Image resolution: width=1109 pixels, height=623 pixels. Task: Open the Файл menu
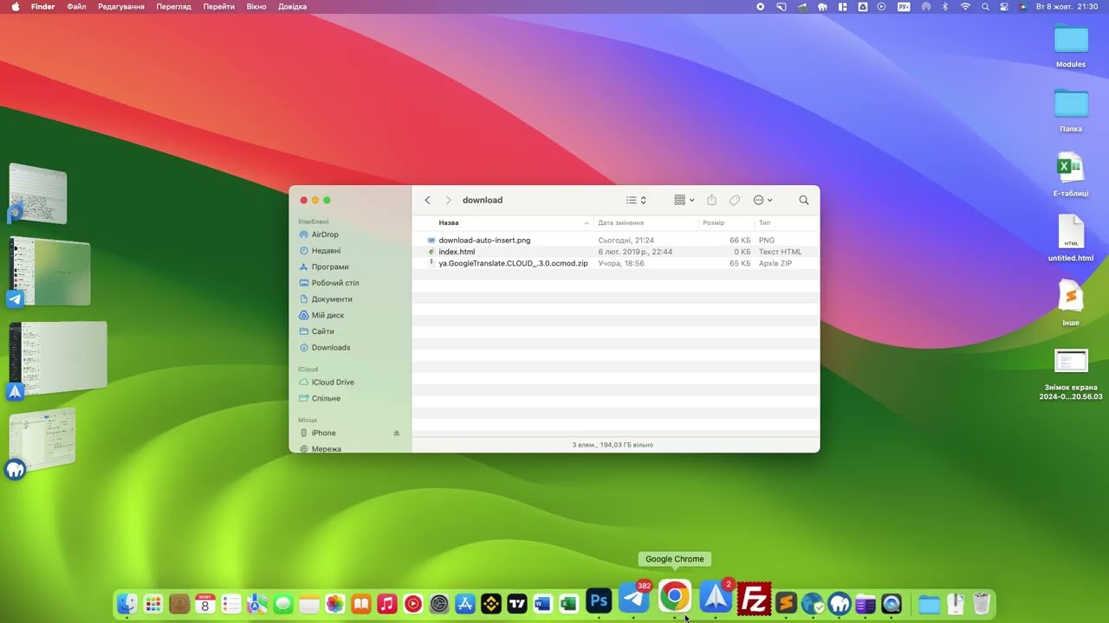[76, 6]
